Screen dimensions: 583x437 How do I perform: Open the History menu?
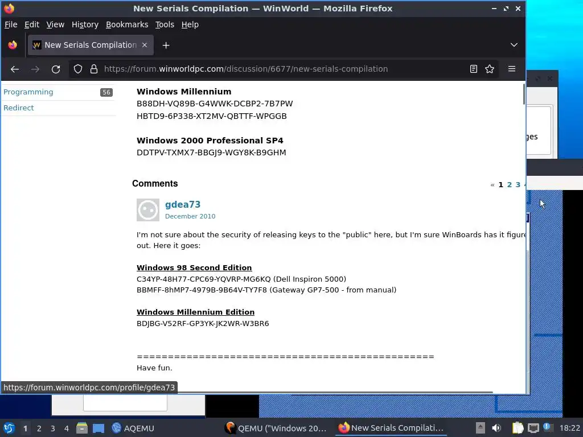pyautogui.click(x=85, y=24)
